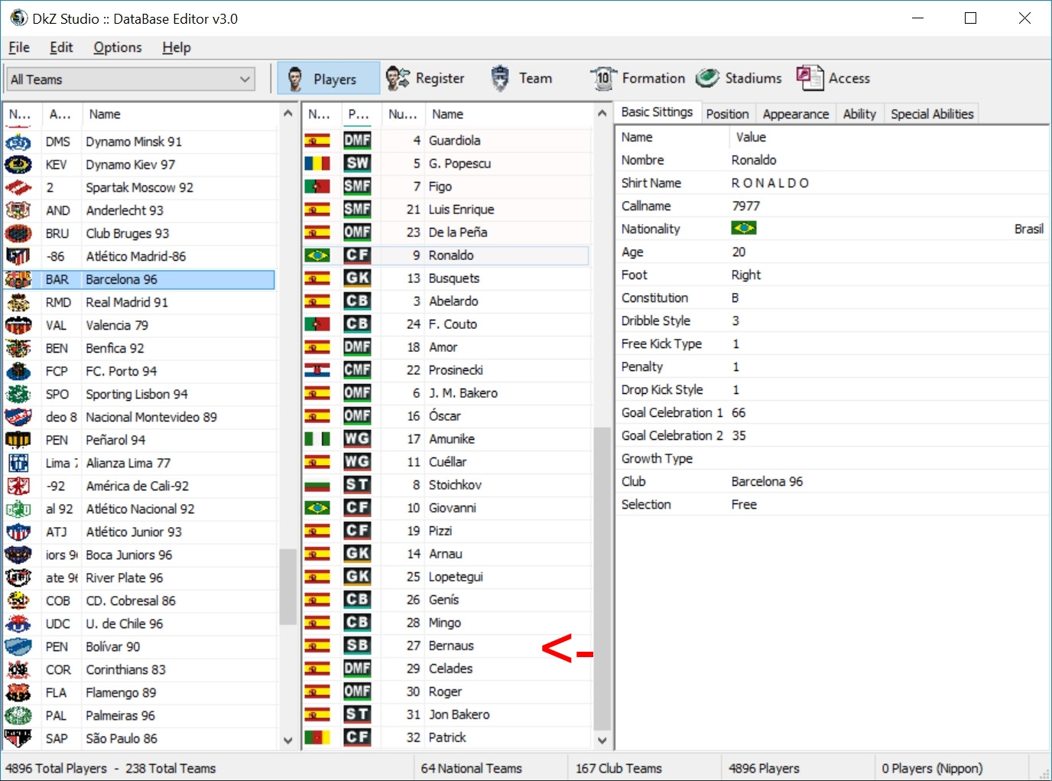This screenshot has width=1052, height=781.
Task: Select Spartak Moscow 92 in team list
Action: point(139,187)
